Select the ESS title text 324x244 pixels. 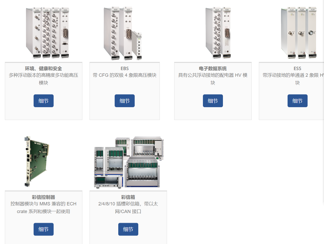(298, 69)
